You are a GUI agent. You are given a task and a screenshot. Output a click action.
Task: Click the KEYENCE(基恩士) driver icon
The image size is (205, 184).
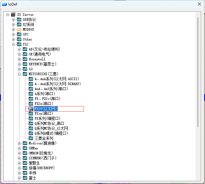click(x=25, y=64)
